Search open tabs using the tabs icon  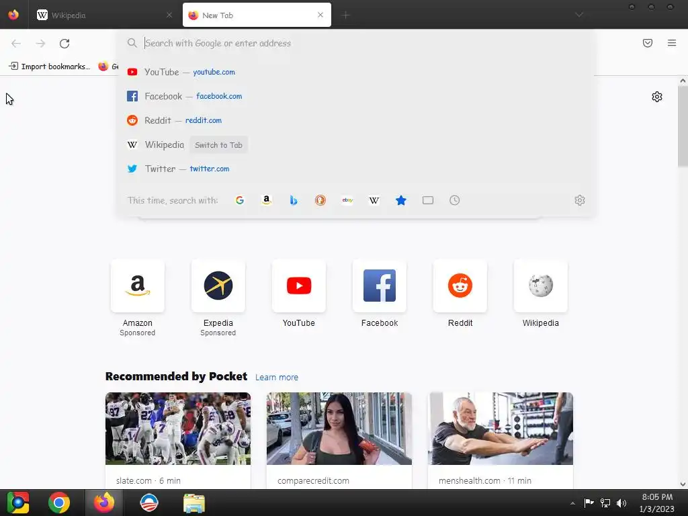(428, 200)
